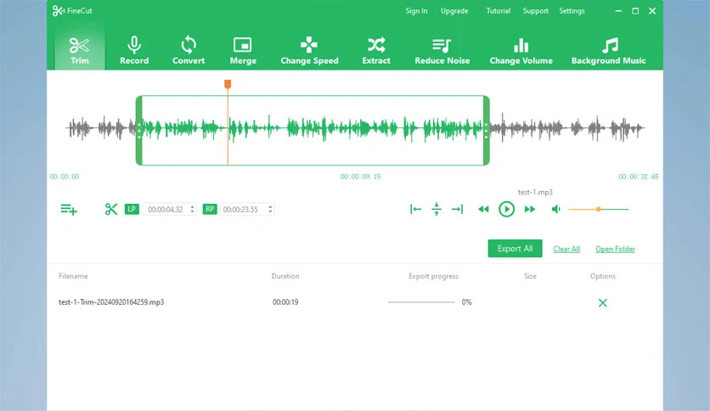Click the split at playhead icon
This screenshot has height=411, width=710.
[x=437, y=209]
